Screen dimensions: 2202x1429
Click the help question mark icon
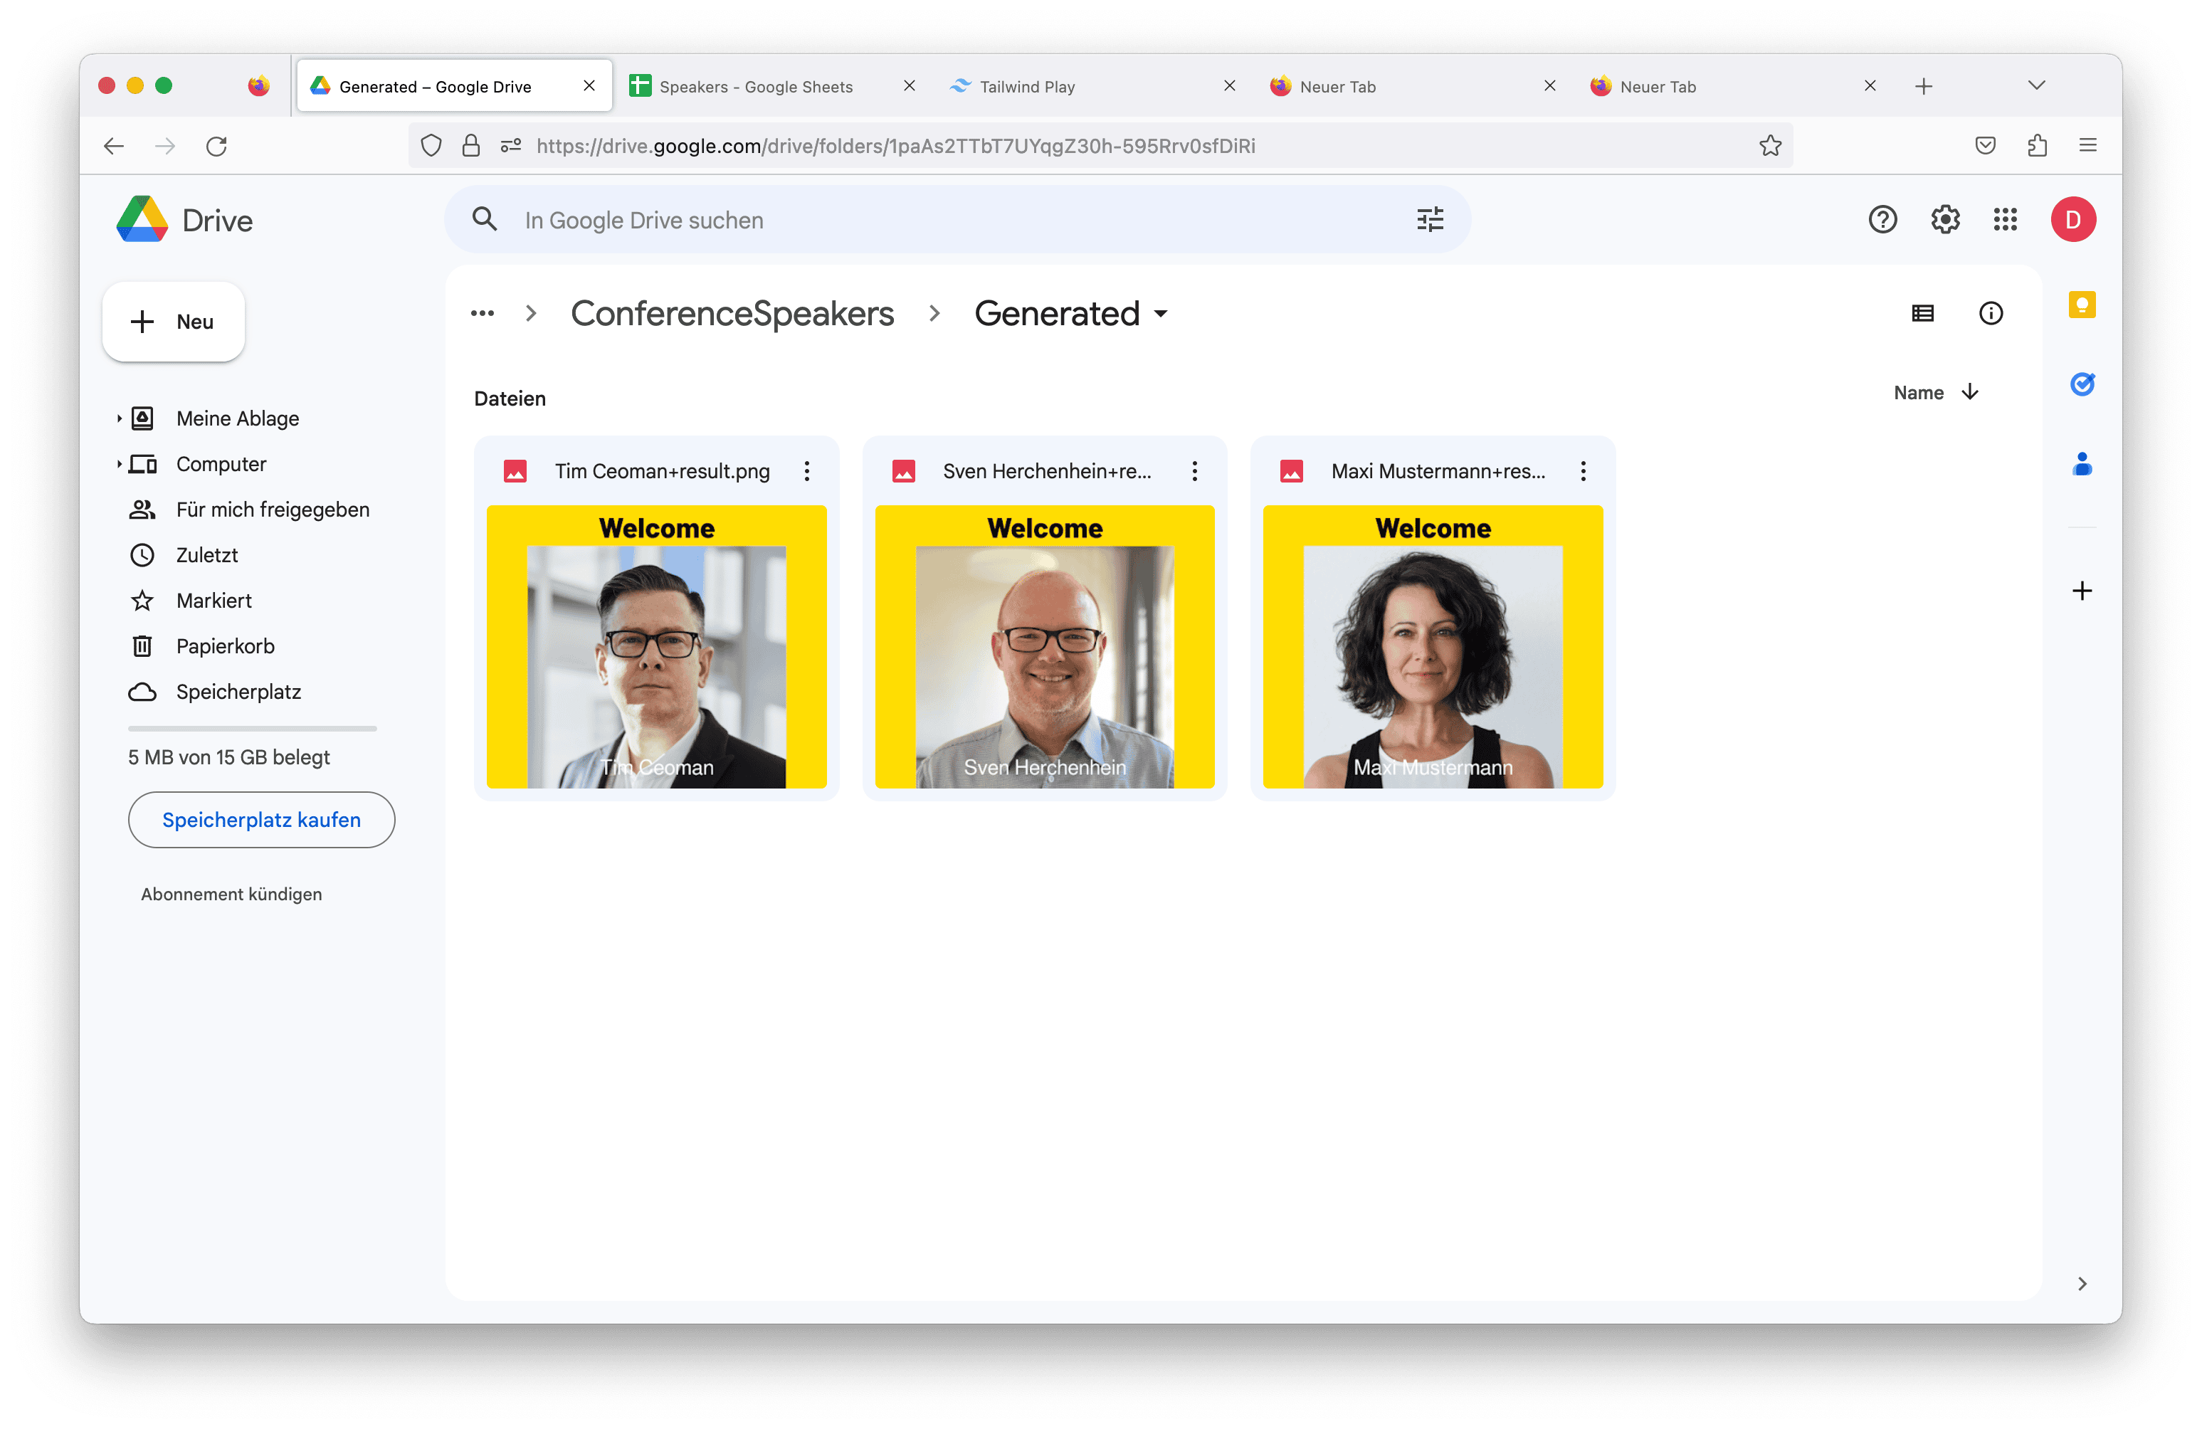1882,220
